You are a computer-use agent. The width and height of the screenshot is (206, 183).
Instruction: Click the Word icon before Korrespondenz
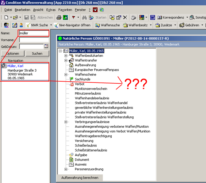152,17
